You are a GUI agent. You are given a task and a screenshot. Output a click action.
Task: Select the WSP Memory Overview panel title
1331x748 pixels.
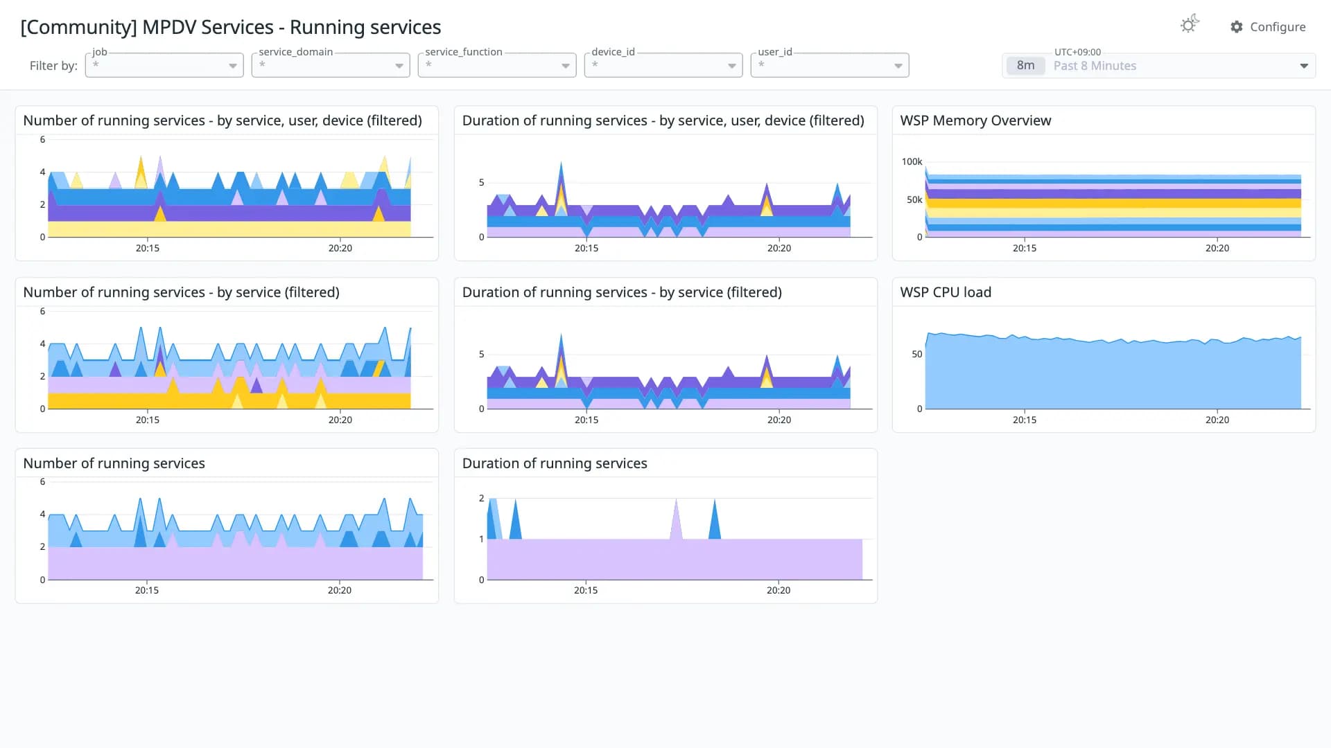pos(975,121)
